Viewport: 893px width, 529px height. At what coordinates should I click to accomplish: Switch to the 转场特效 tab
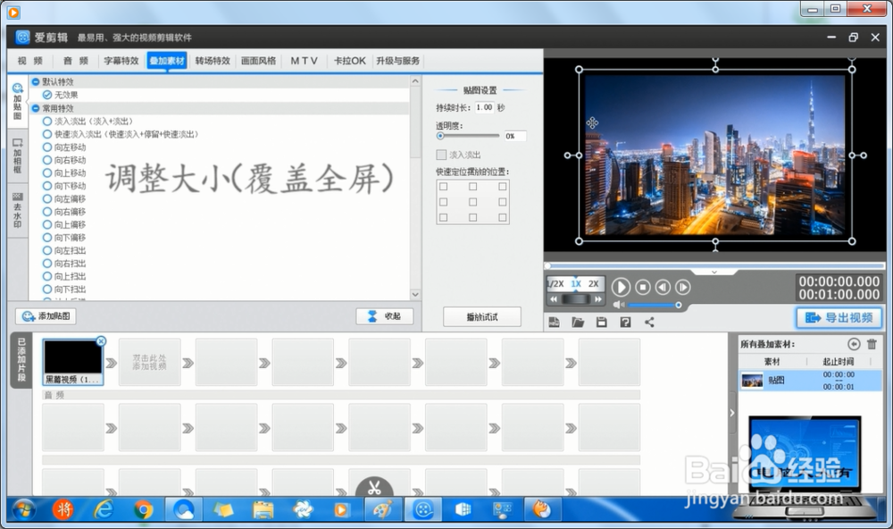click(213, 61)
